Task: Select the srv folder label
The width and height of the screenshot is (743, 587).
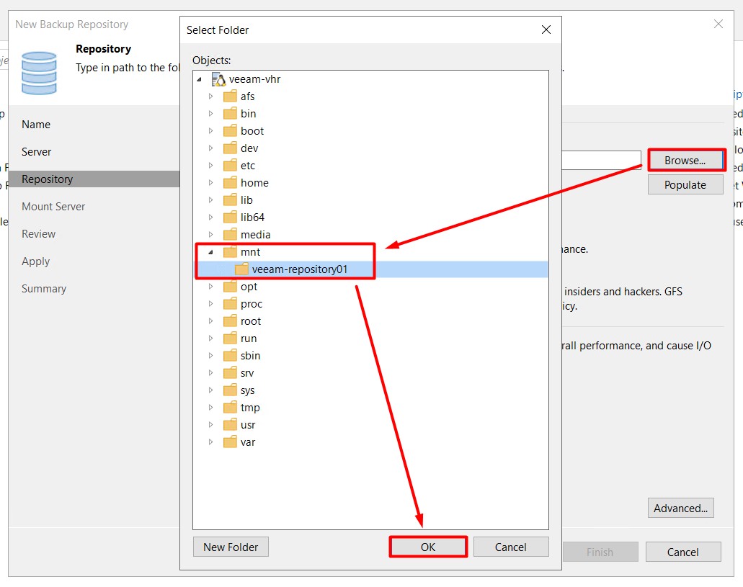Action: 247,373
